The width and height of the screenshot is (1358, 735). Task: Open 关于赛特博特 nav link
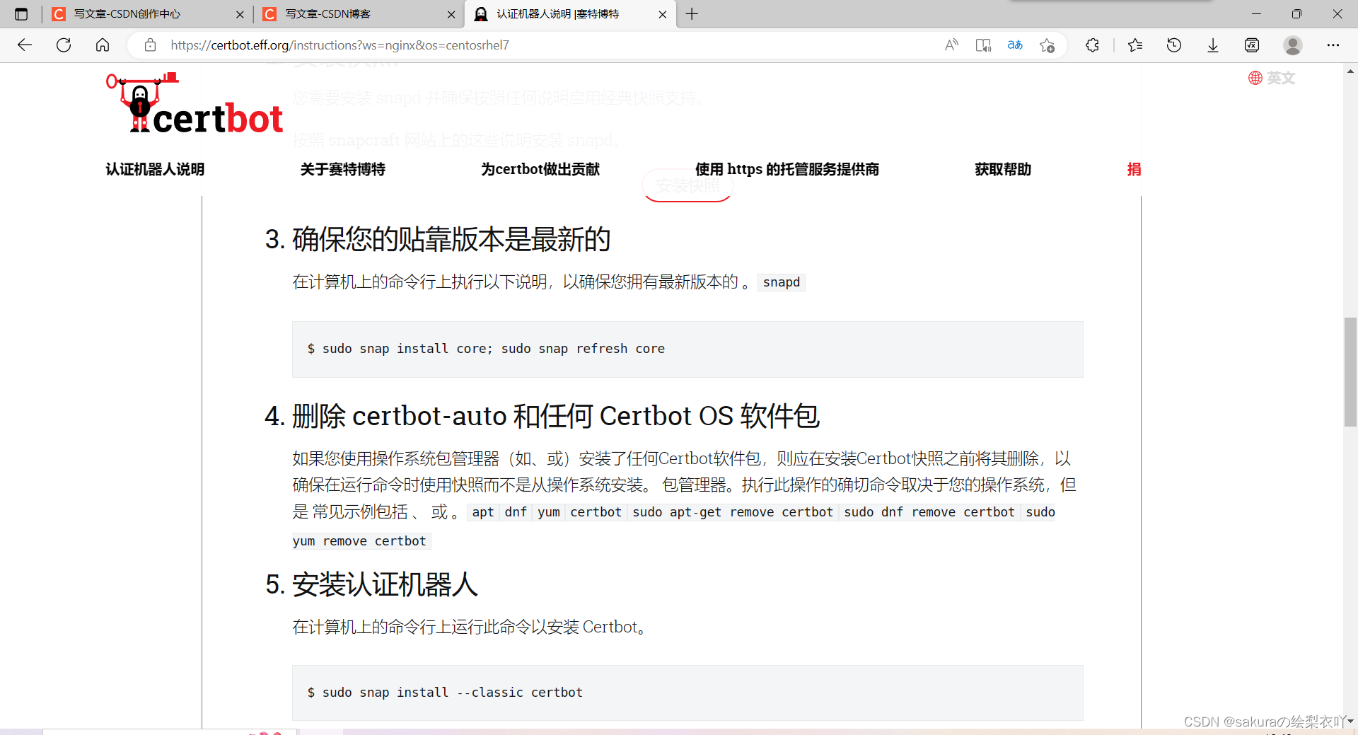343,169
